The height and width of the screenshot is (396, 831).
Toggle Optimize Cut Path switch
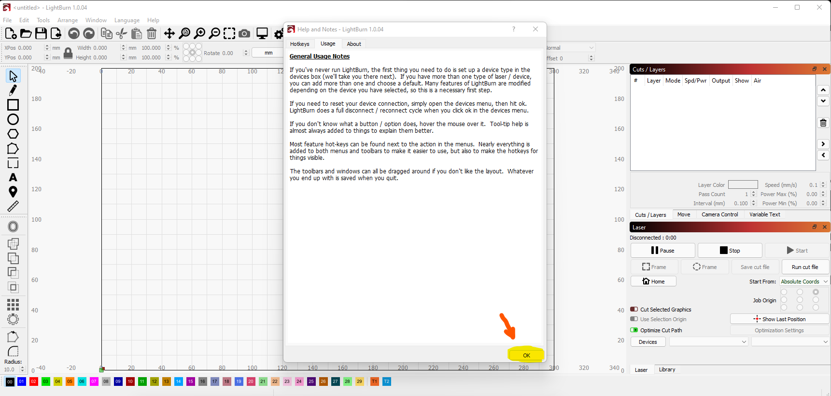(x=634, y=330)
